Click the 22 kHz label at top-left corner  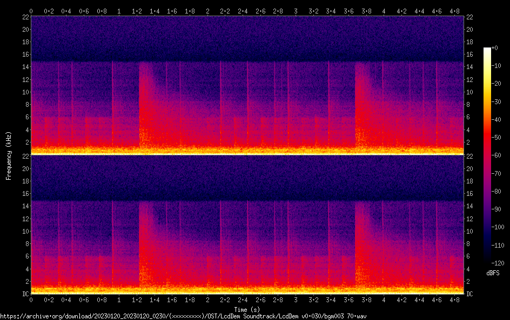pyautogui.click(x=24, y=17)
